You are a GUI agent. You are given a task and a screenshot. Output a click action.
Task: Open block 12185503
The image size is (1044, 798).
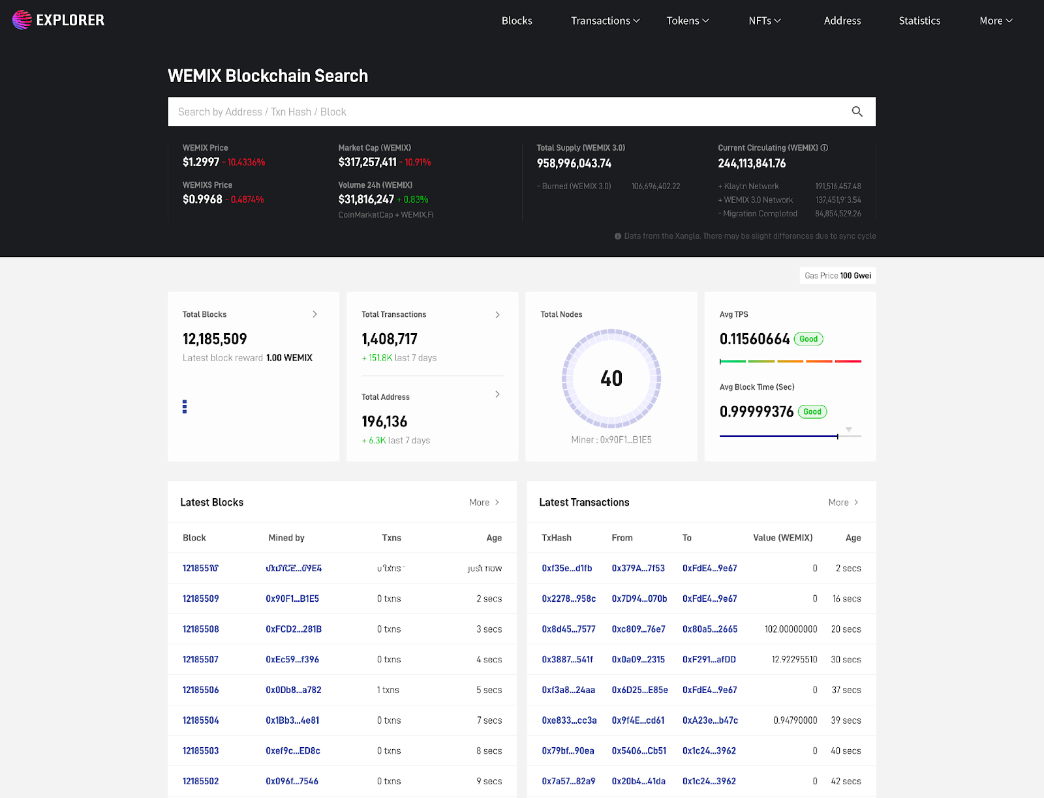point(201,750)
